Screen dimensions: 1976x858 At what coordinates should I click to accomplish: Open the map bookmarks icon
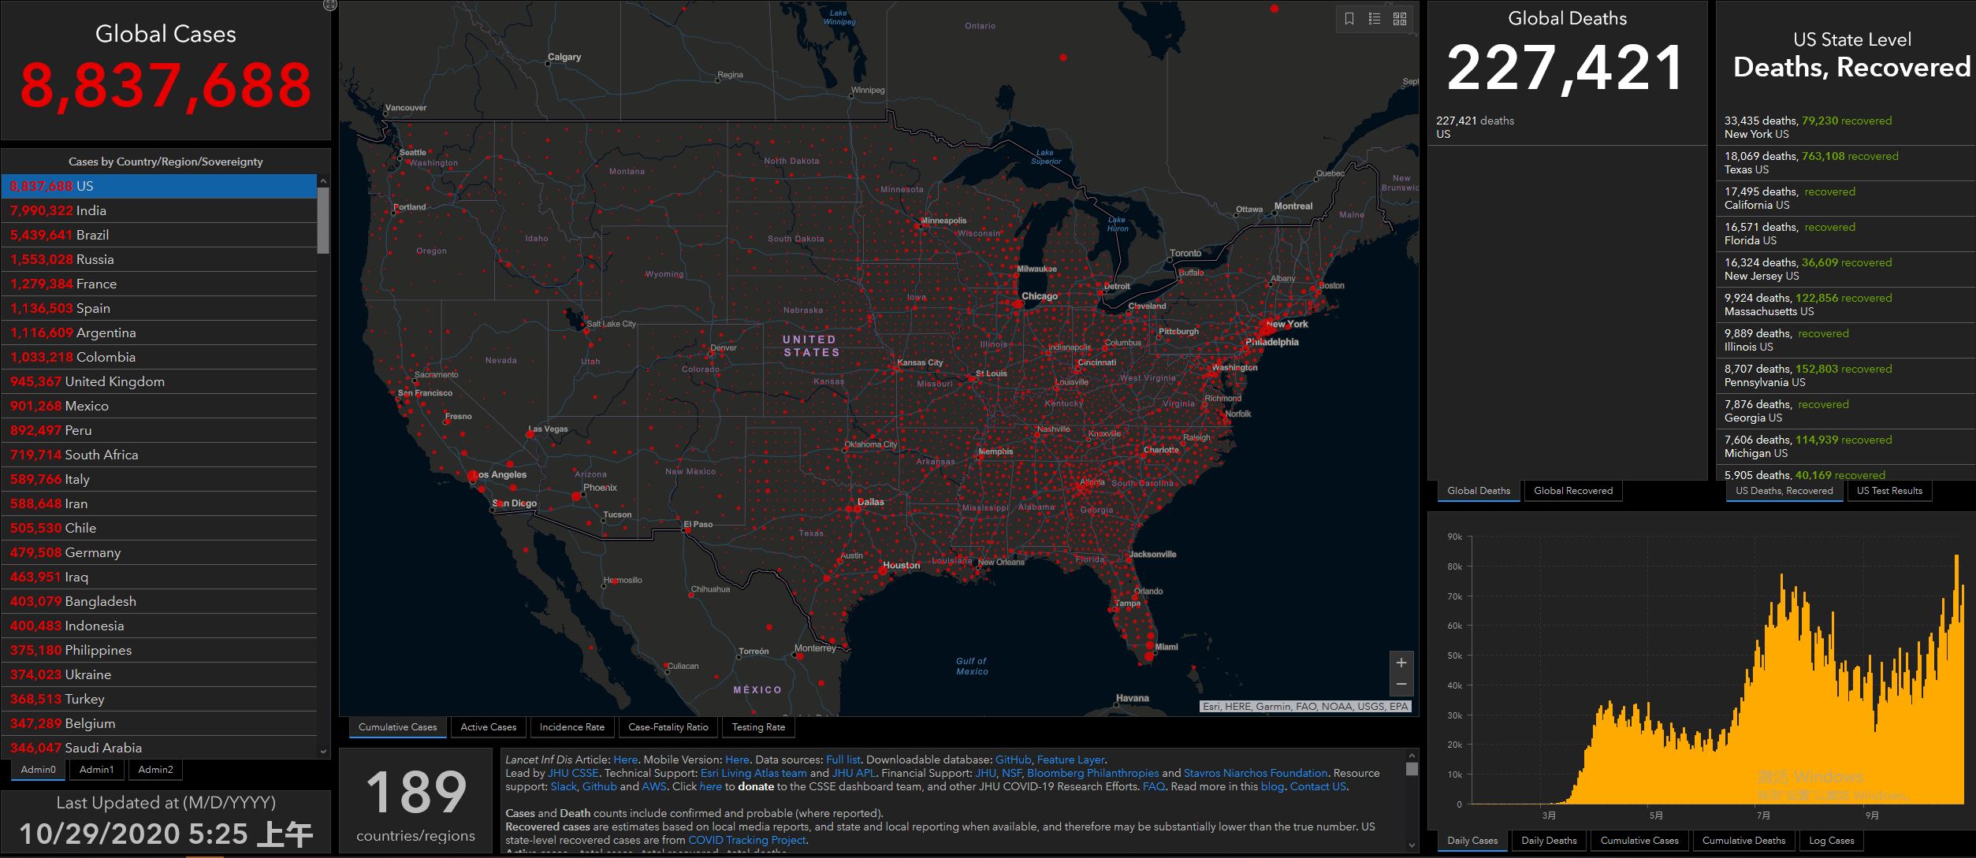(x=1349, y=19)
